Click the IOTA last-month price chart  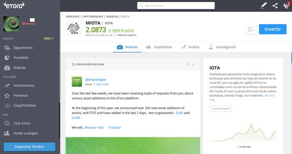coord(243,133)
